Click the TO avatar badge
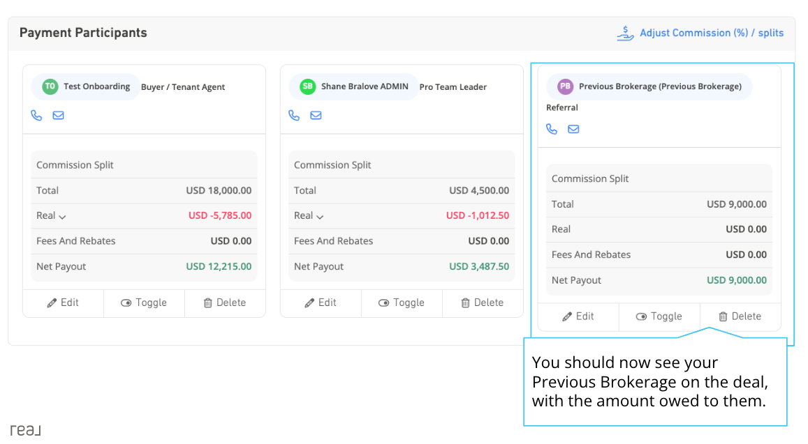This screenshot has width=808, height=444. tap(50, 86)
